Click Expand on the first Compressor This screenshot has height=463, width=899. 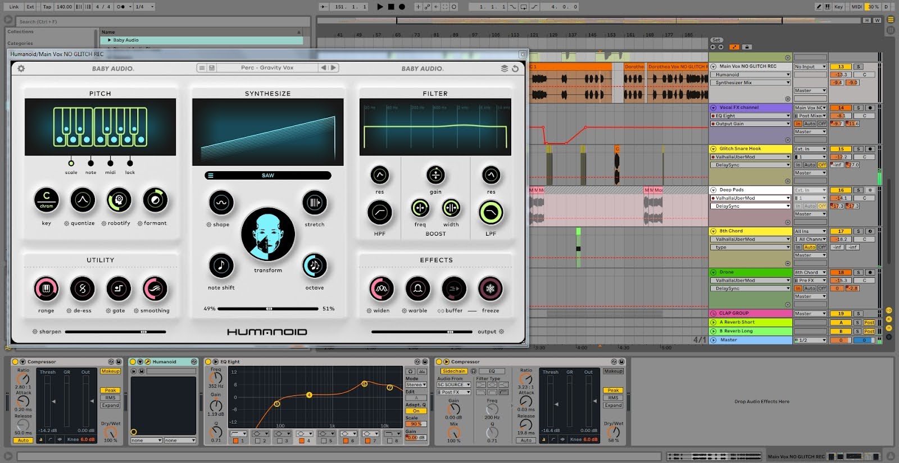click(110, 405)
